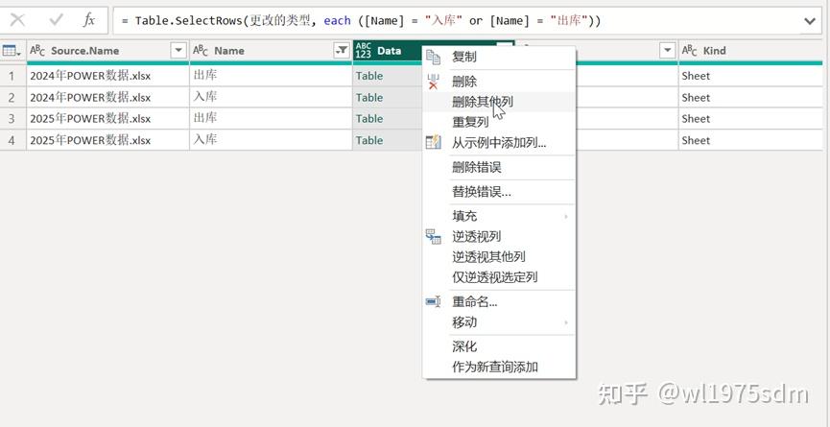This screenshot has width=830, height=427.
Task: Open Table link in row 2
Action: 369,97
